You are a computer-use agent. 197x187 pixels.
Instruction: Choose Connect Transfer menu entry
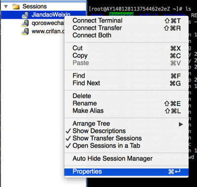[x=127, y=28]
